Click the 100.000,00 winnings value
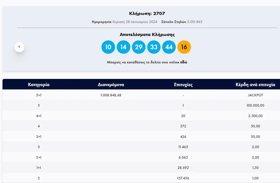The height and width of the screenshot is (183, 280). click(x=255, y=105)
